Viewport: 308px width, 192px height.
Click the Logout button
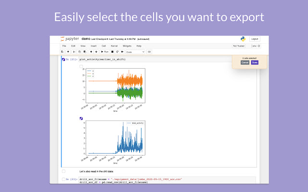click(x=255, y=39)
